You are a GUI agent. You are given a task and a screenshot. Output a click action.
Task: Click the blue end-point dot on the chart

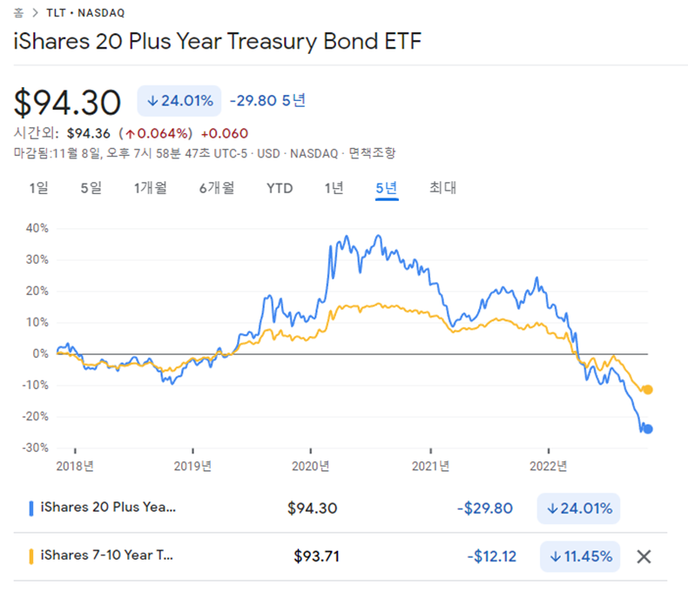[x=647, y=428]
